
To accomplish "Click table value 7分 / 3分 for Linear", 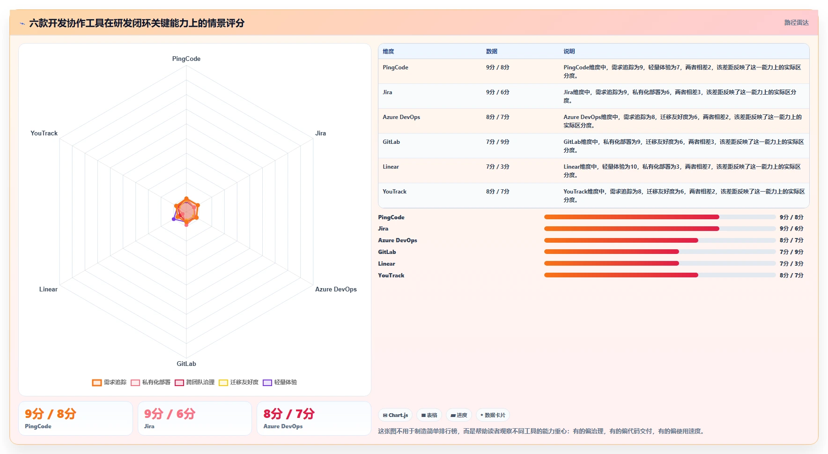I will [497, 167].
